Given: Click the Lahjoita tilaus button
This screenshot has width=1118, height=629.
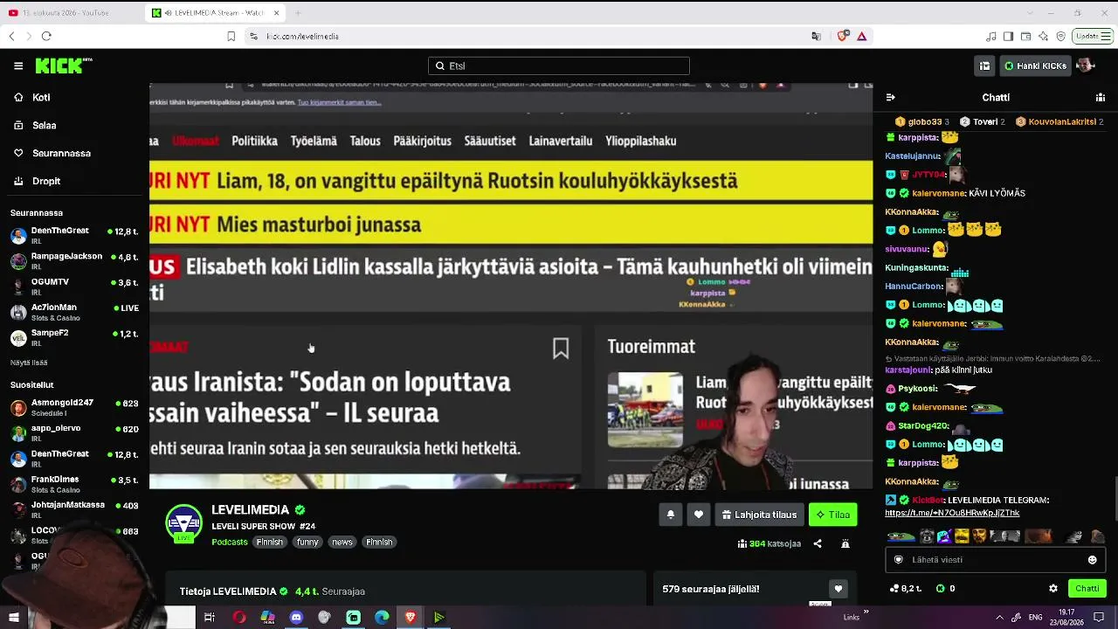Looking at the screenshot, I should 759,515.
